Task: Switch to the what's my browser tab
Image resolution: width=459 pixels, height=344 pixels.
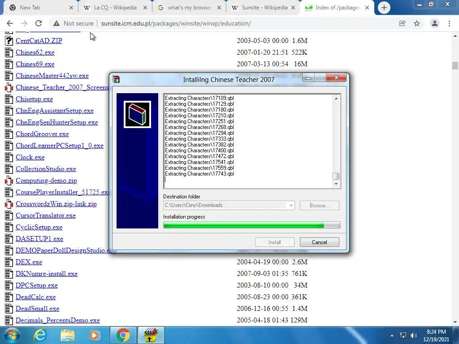Action: tap(190, 8)
